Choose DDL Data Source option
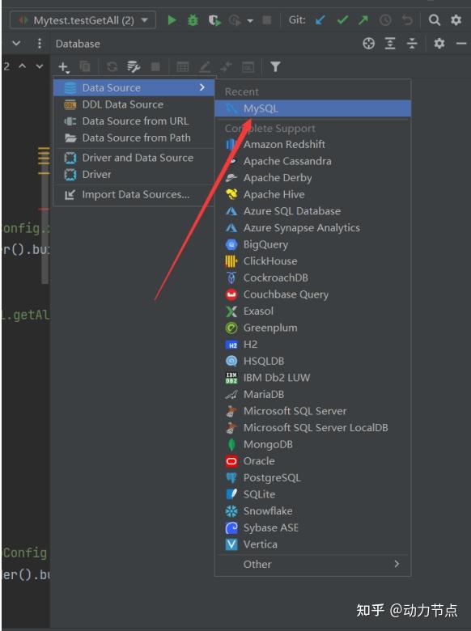 pyautogui.click(x=134, y=104)
